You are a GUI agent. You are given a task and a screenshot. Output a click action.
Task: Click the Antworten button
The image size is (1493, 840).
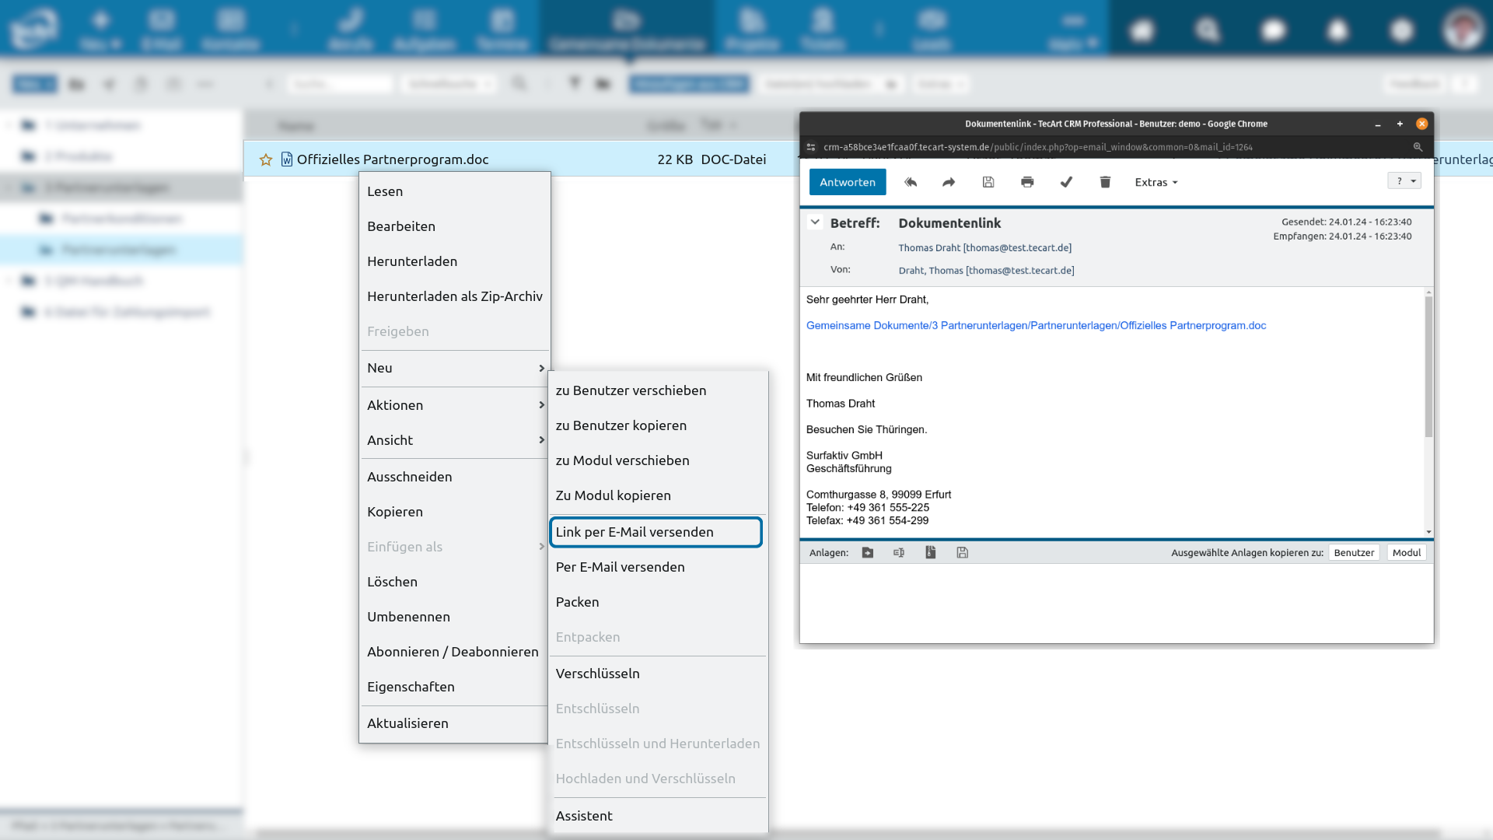tap(847, 182)
